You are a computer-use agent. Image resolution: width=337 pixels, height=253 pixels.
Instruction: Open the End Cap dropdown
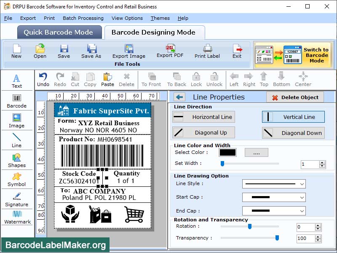pyautogui.click(x=274, y=210)
